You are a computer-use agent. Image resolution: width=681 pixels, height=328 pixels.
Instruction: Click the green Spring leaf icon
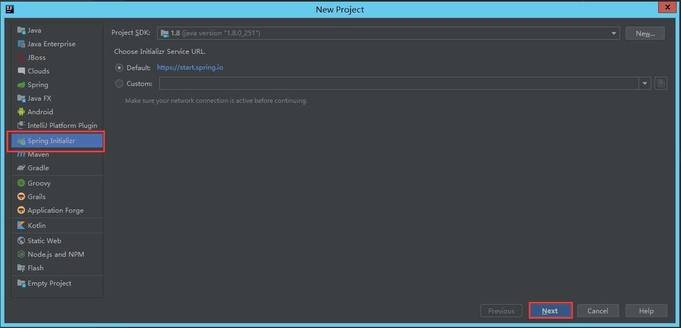click(21, 85)
